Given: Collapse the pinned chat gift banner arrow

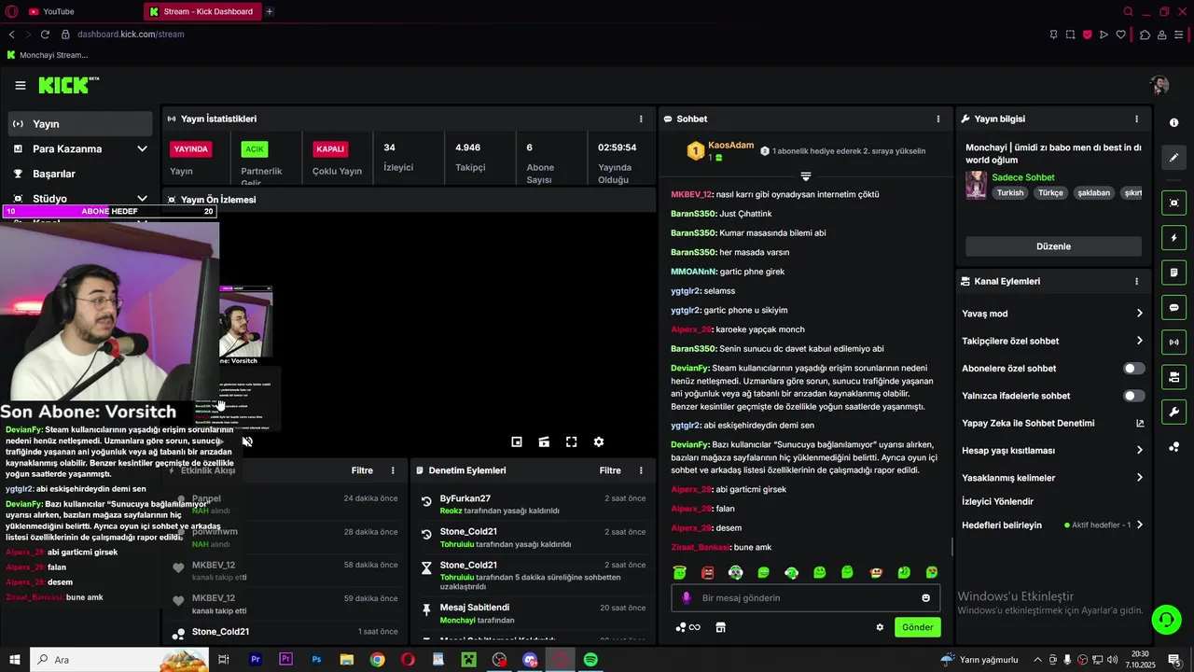Looking at the screenshot, I should tap(806, 176).
